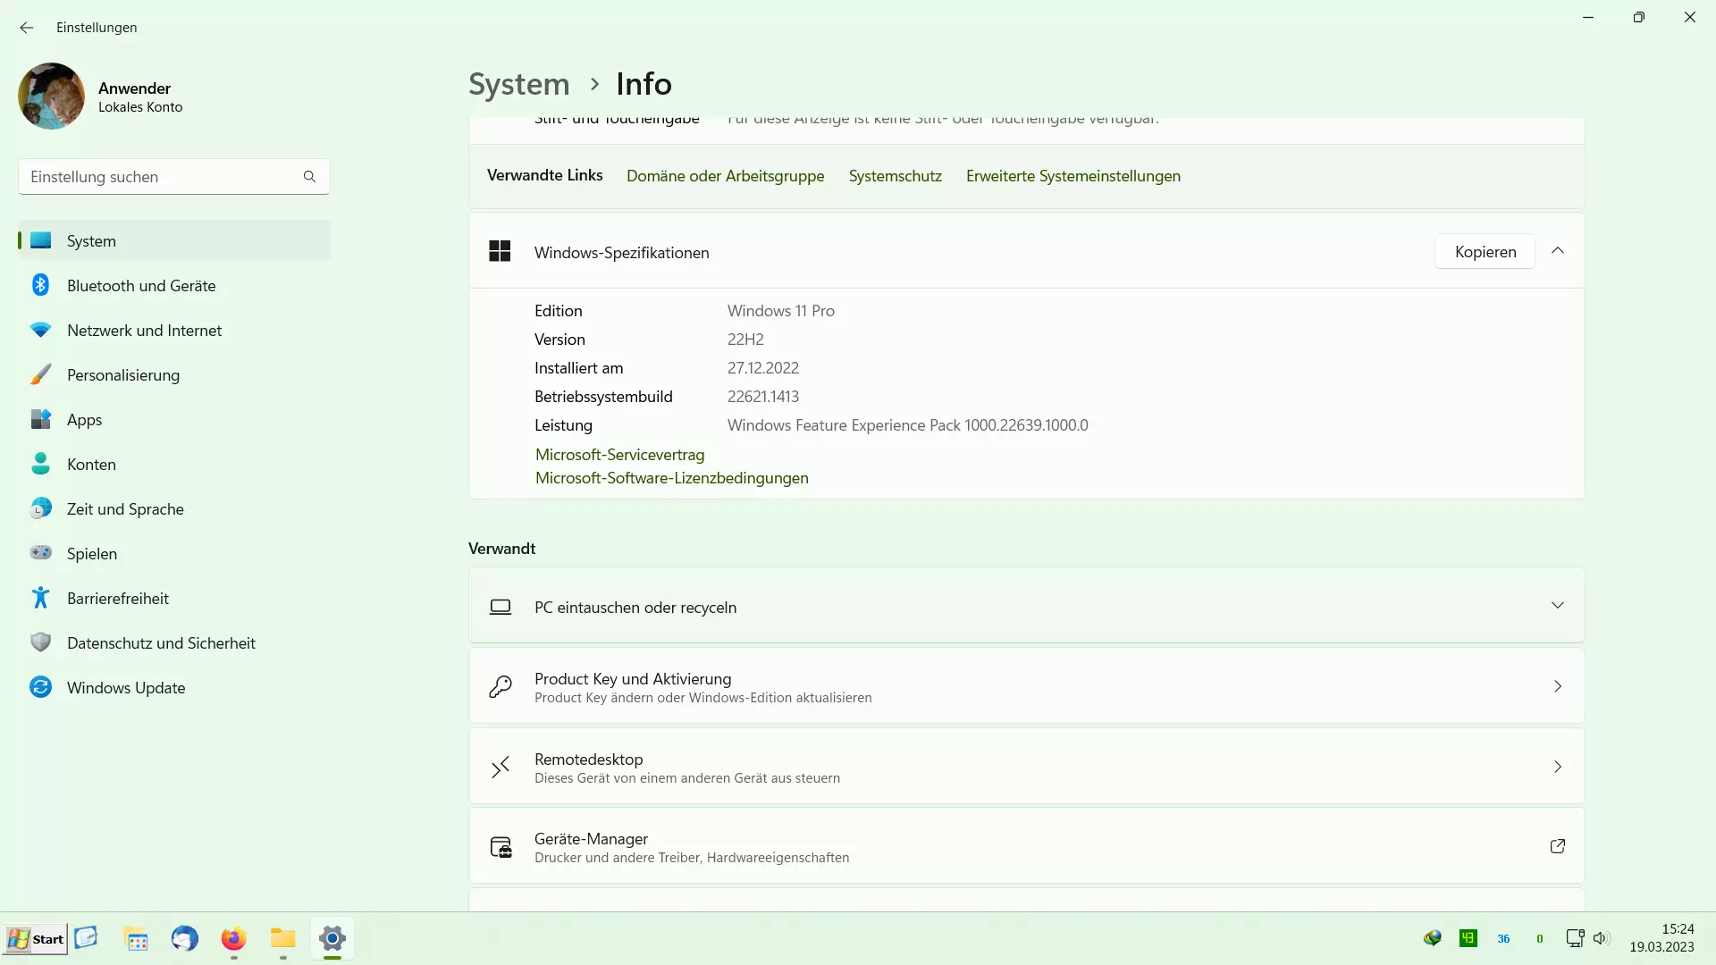The width and height of the screenshot is (1716, 965).
Task: Expand PC eintauschen oder recyceln
Action: (x=1026, y=606)
